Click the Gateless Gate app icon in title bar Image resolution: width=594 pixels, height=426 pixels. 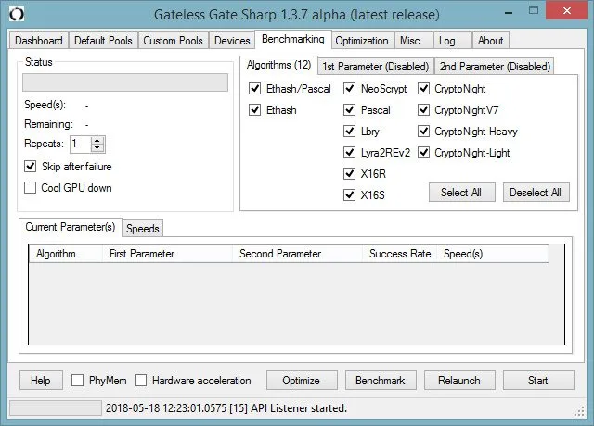17,15
